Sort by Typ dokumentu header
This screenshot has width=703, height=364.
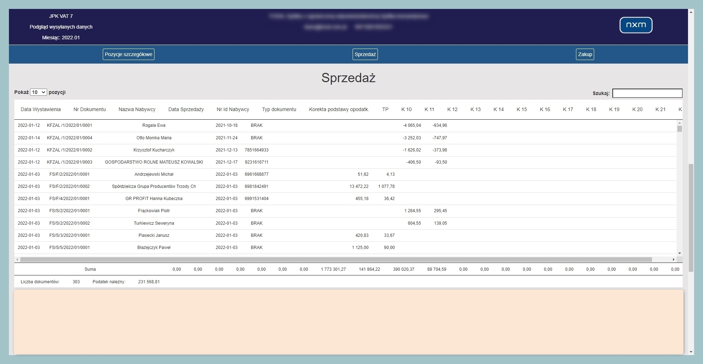[x=279, y=109]
